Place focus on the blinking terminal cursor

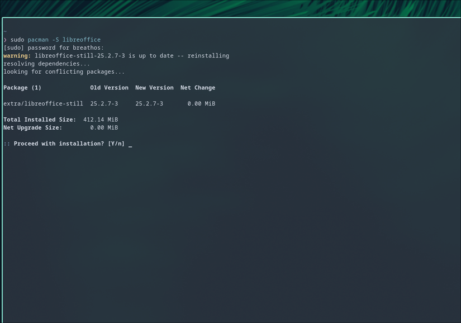130,144
